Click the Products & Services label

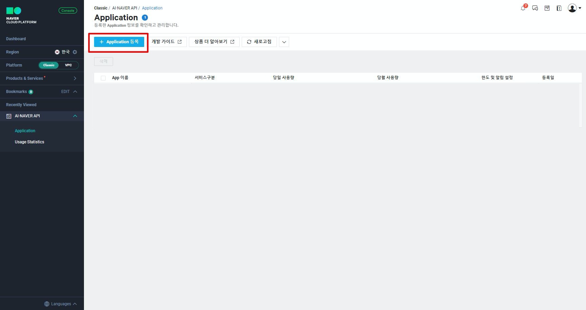24,78
